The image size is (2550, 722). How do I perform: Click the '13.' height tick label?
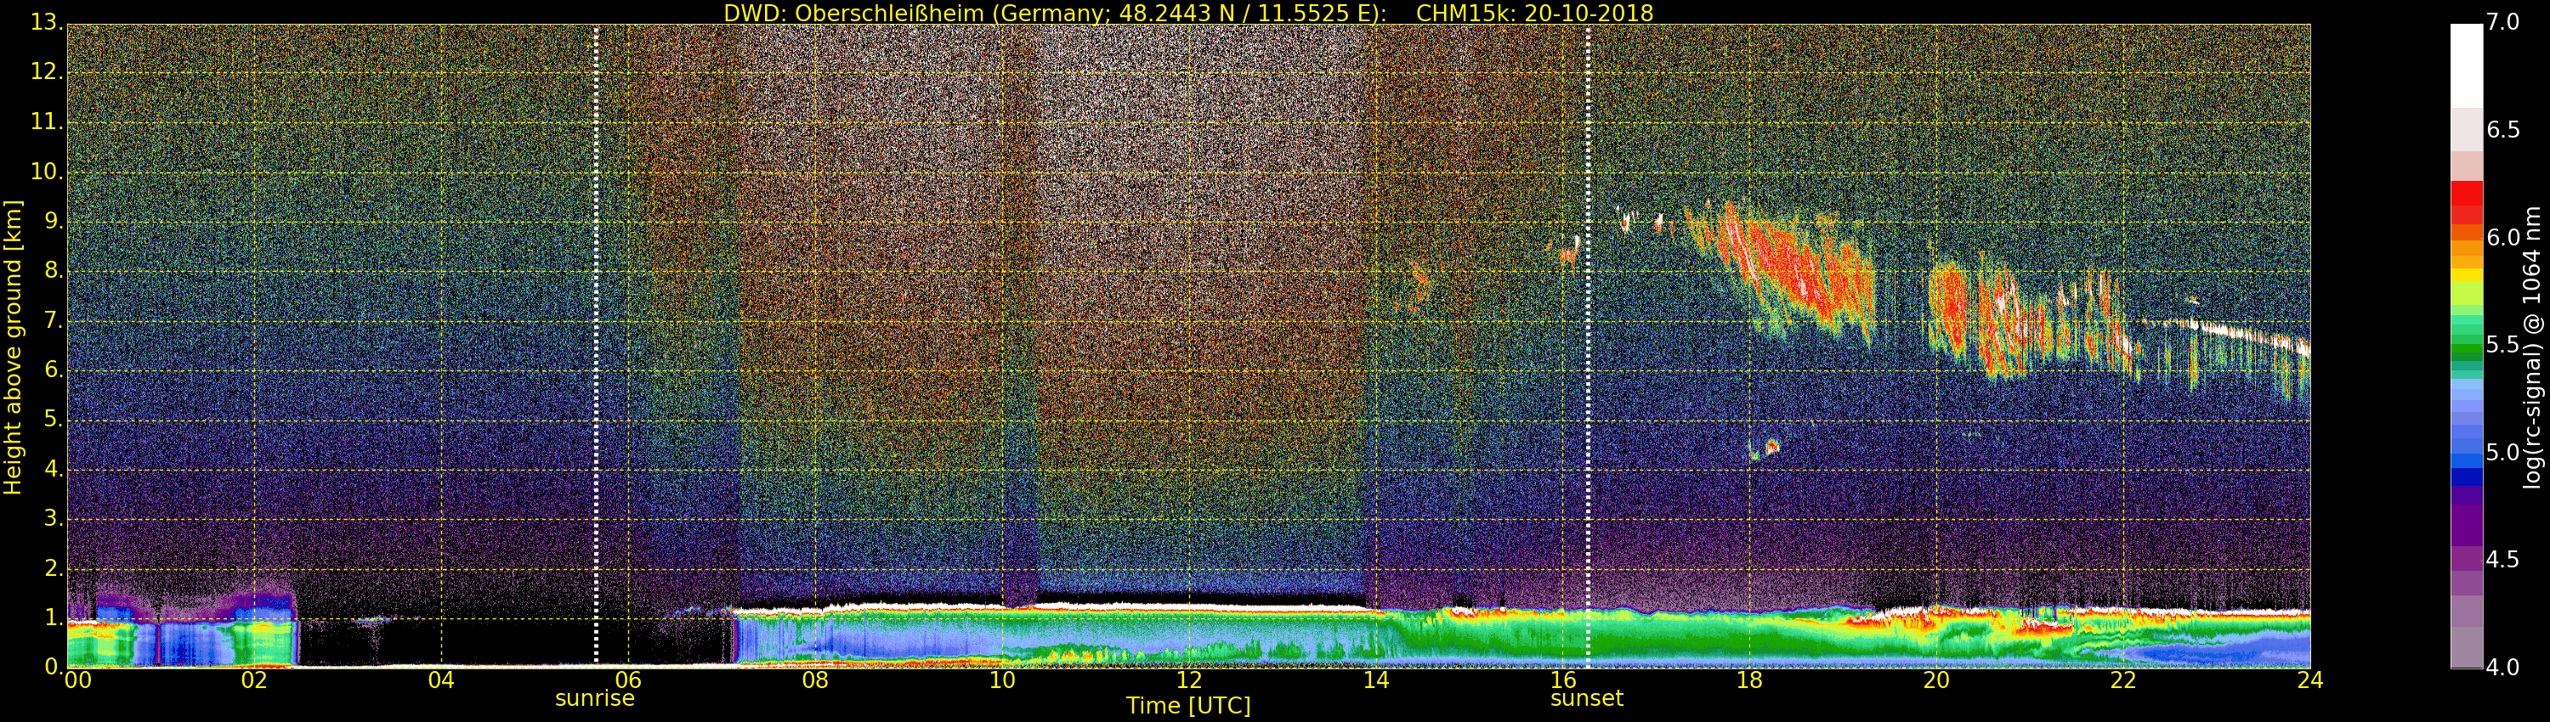[47, 22]
